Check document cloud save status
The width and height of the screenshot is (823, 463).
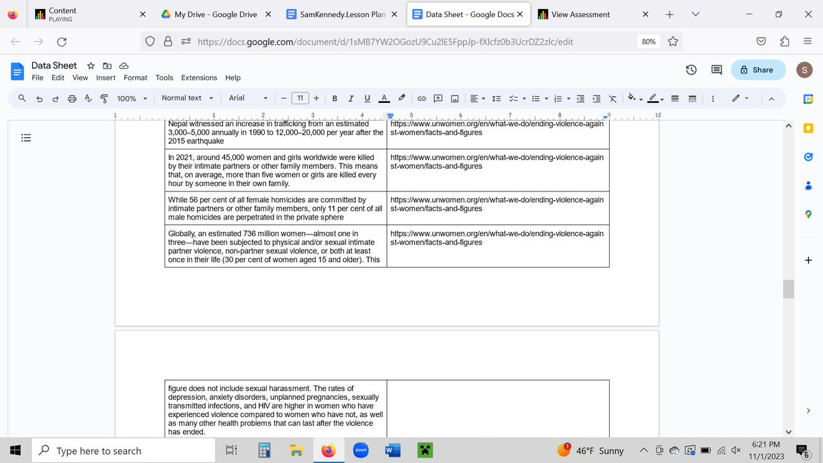(x=124, y=66)
